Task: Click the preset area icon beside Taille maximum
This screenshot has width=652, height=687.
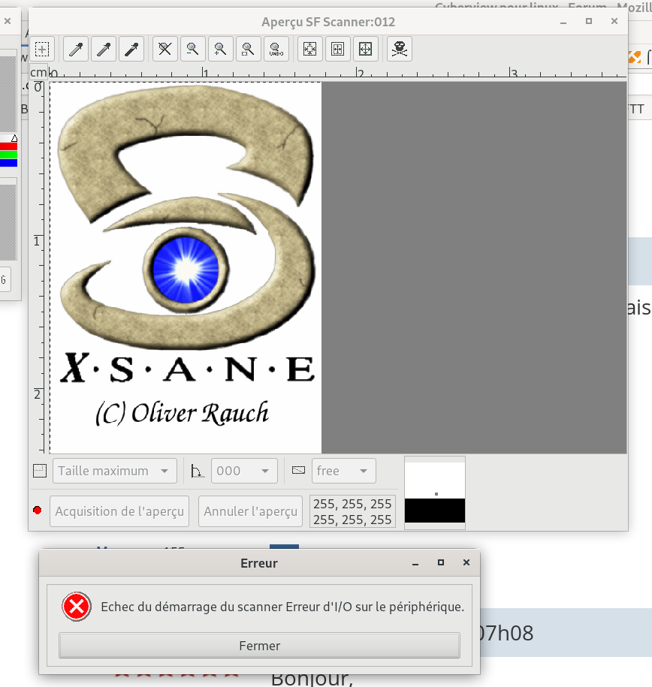Action: (40, 471)
